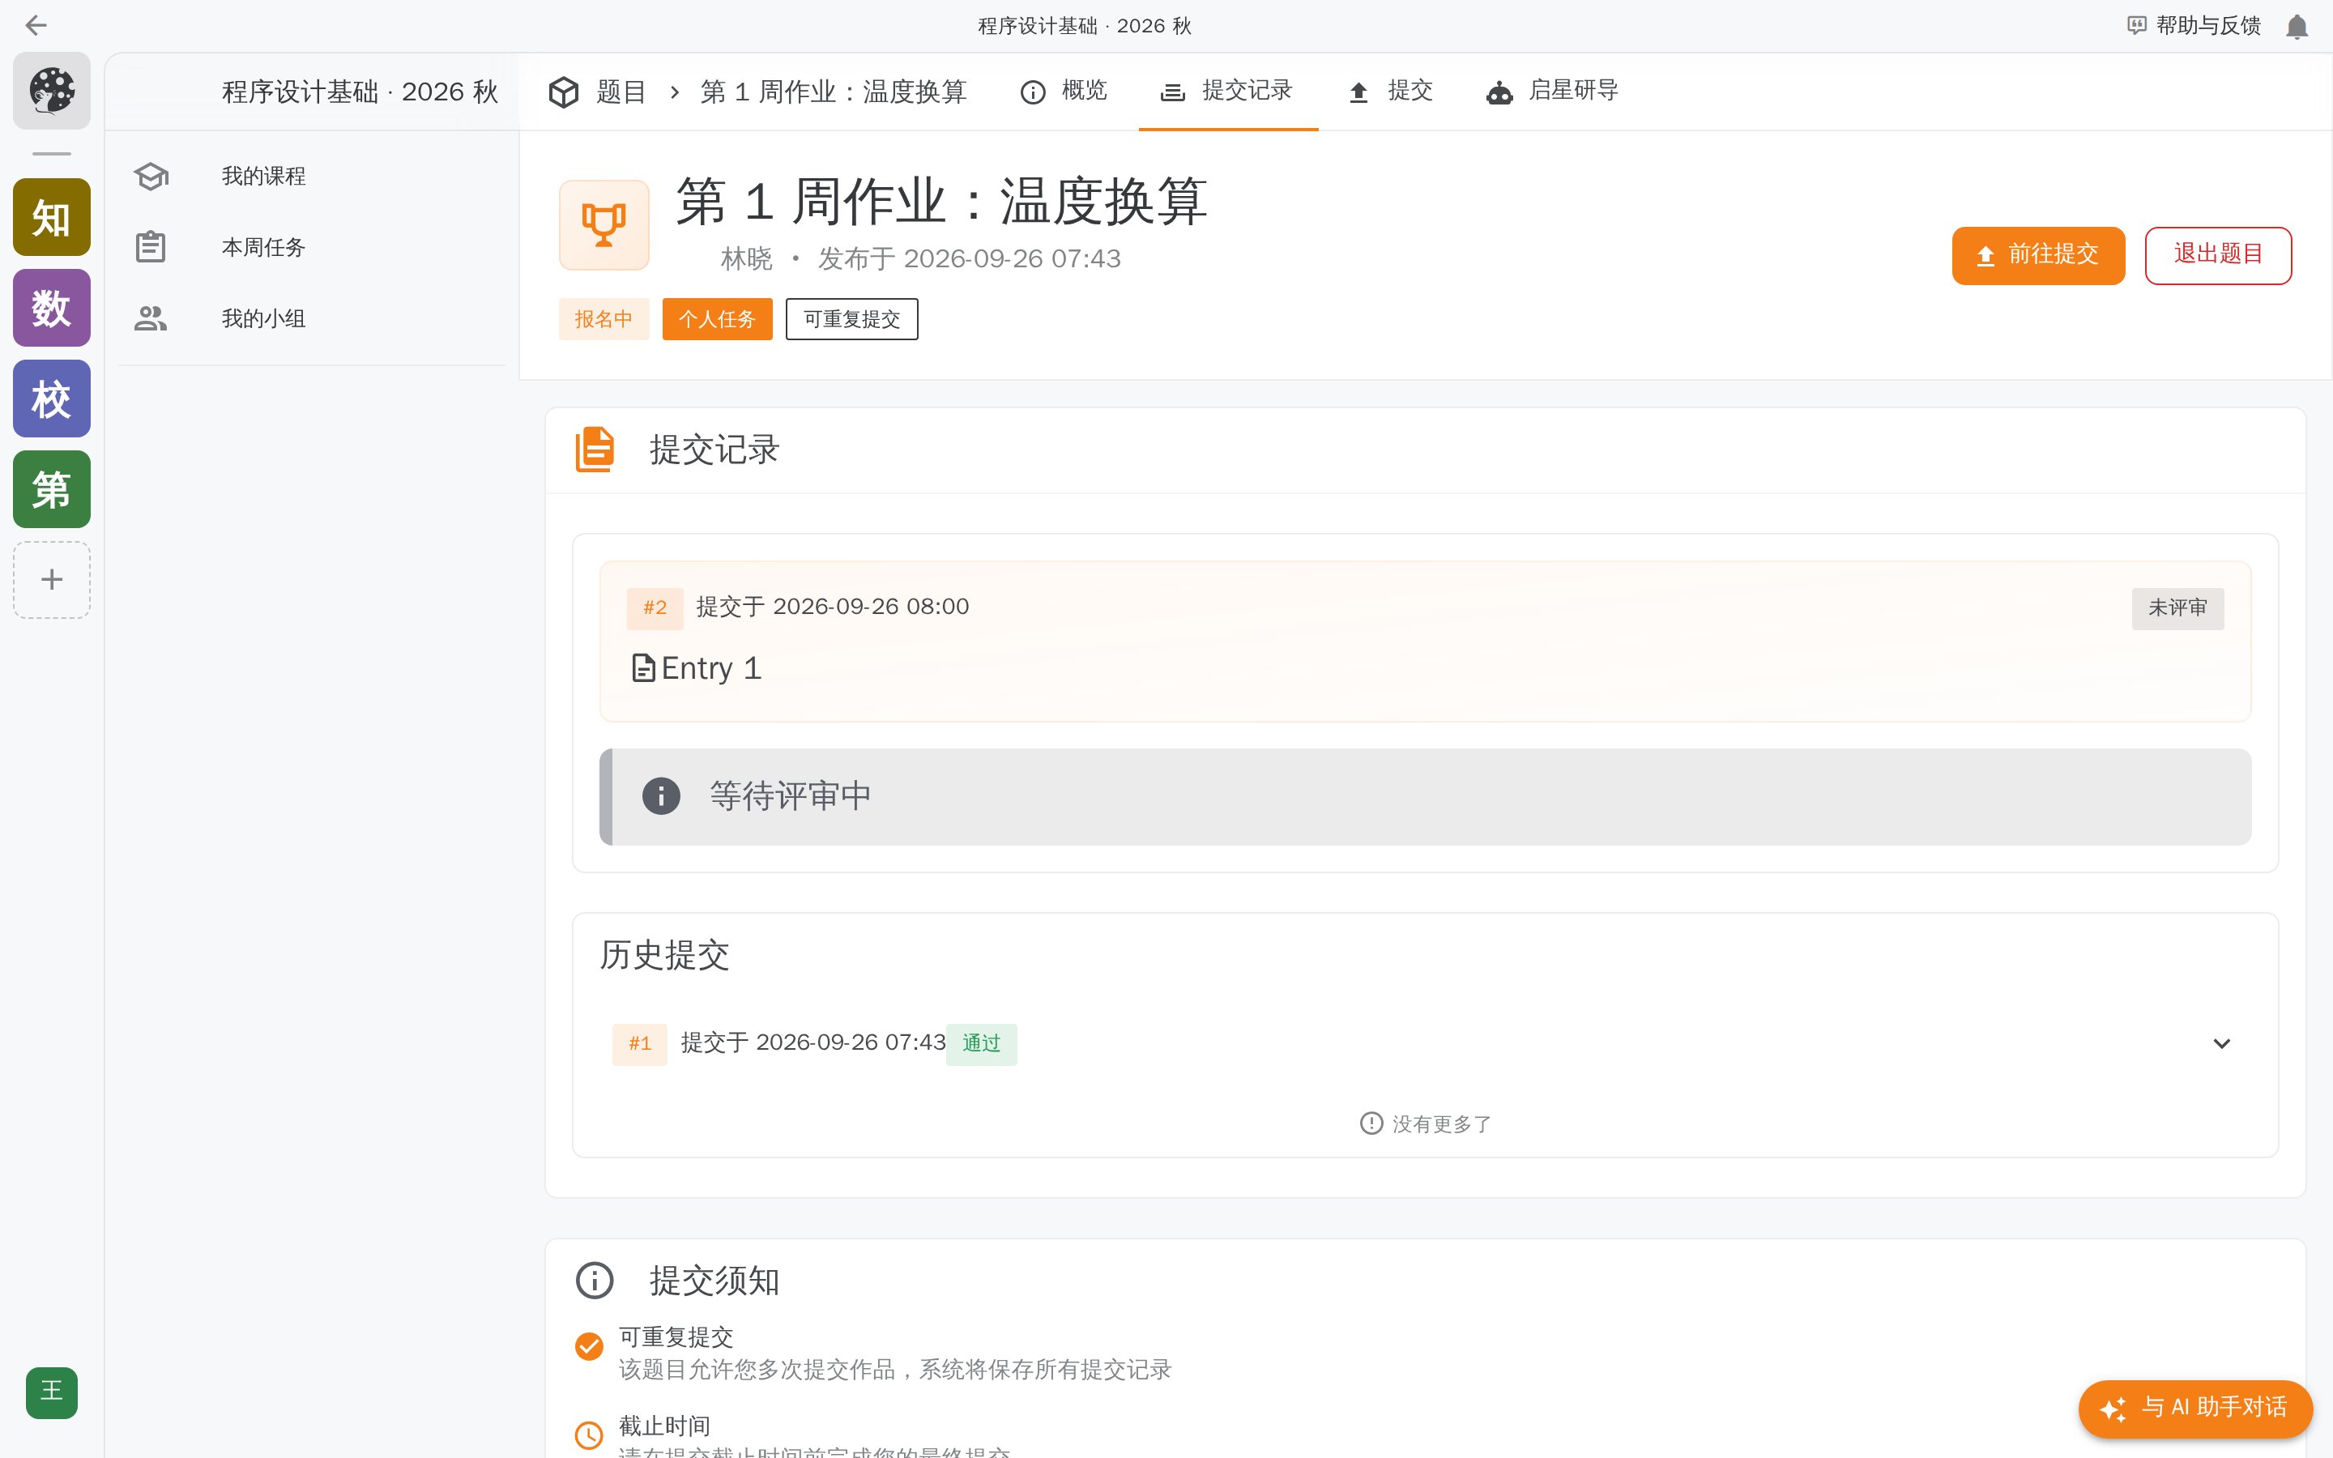
Task: Open the 知 workspace tile
Action: point(52,217)
